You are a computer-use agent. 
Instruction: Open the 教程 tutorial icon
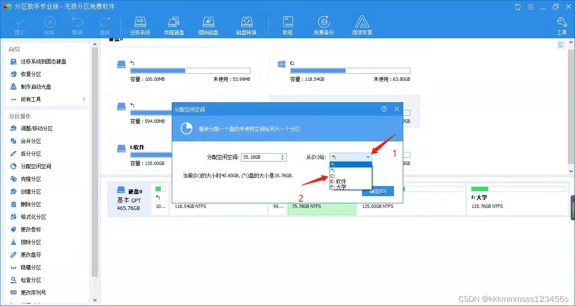point(287,26)
